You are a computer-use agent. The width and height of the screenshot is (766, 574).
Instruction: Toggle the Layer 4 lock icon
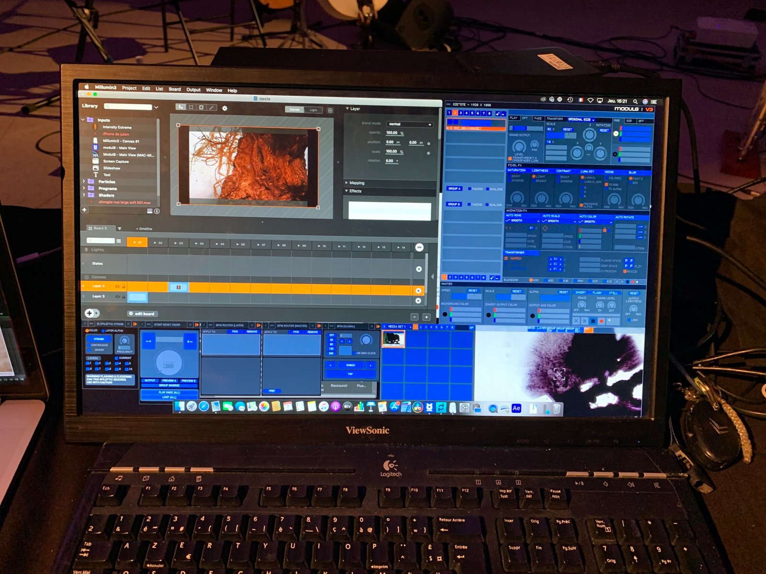[x=124, y=287]
